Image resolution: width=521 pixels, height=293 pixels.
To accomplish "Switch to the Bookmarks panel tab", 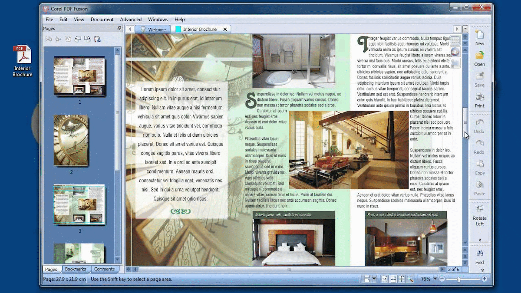I will click(76, 269).
